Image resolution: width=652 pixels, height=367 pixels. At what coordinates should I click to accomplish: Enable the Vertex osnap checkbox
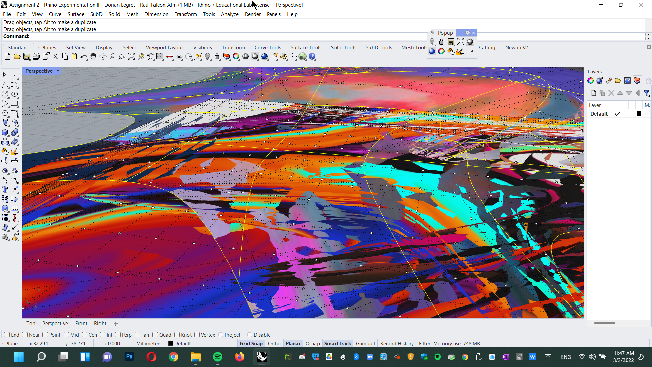pos(197,335)
